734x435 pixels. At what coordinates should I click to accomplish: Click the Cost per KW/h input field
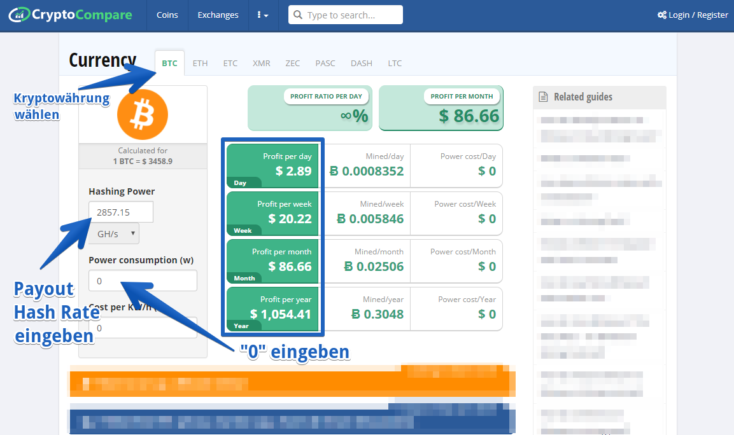(x=143, y=328)
